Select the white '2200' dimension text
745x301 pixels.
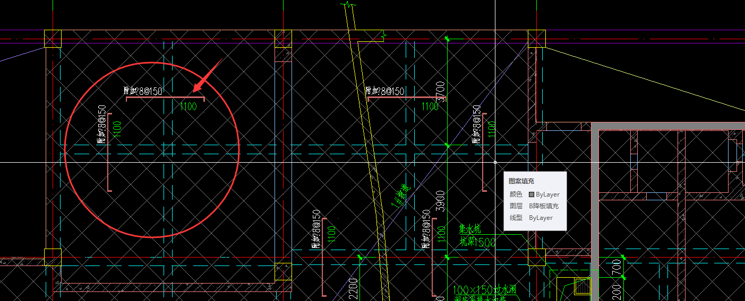(x=354, y=289)
